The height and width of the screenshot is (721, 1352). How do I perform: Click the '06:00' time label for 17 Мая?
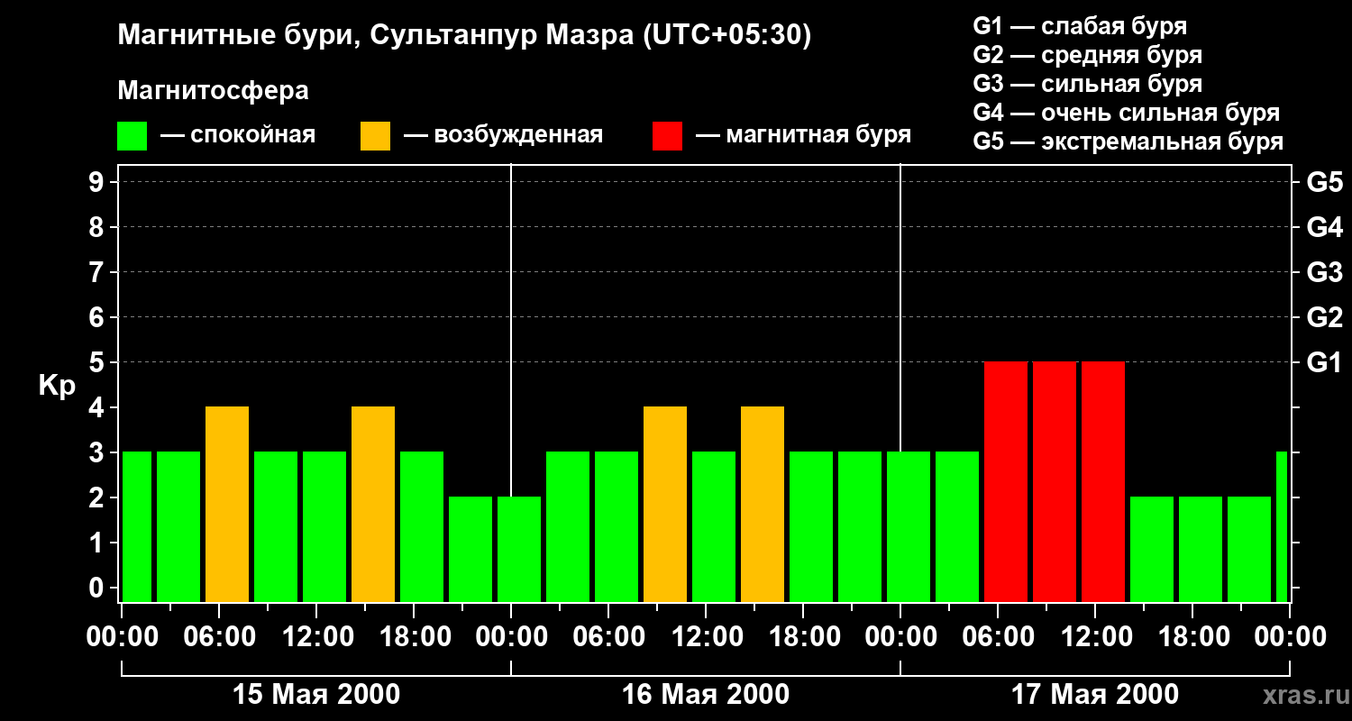tap(998, 636)
